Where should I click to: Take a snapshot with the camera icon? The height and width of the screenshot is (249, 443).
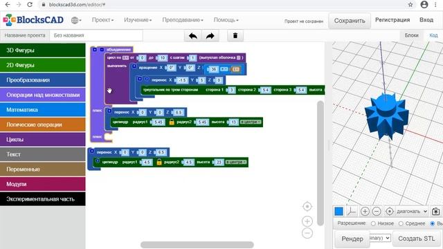435,211
